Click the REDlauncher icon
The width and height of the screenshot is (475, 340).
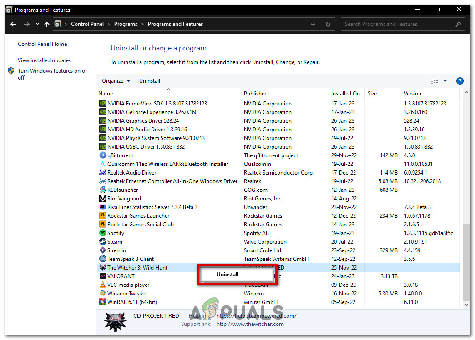point(103,190)
